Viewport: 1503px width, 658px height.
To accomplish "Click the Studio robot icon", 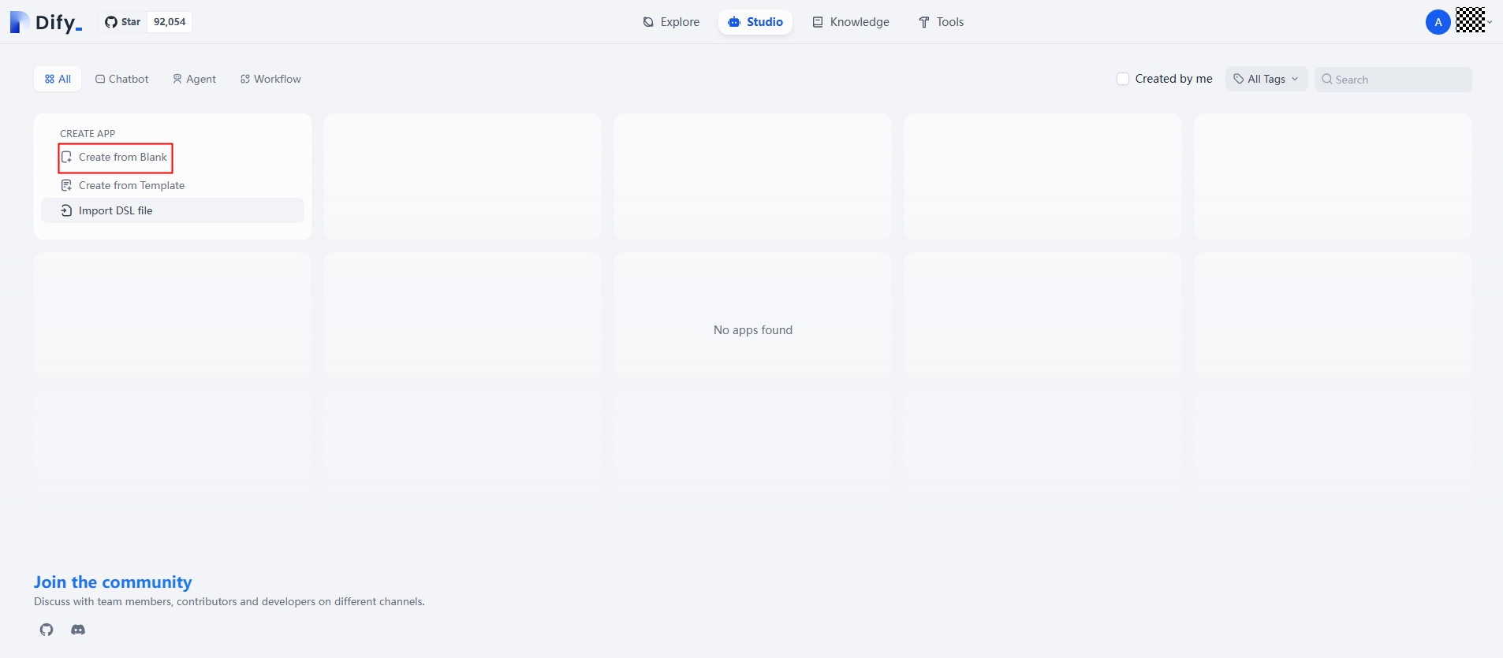I will (734, 22).
